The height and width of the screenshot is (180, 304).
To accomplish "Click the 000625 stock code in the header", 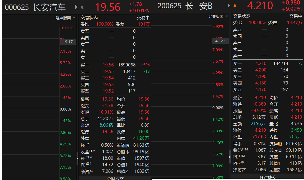I will click(17, 7).
